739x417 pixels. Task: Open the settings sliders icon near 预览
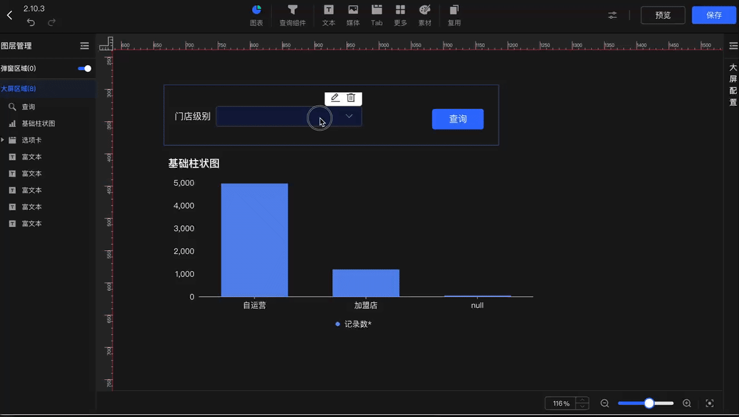612,15
